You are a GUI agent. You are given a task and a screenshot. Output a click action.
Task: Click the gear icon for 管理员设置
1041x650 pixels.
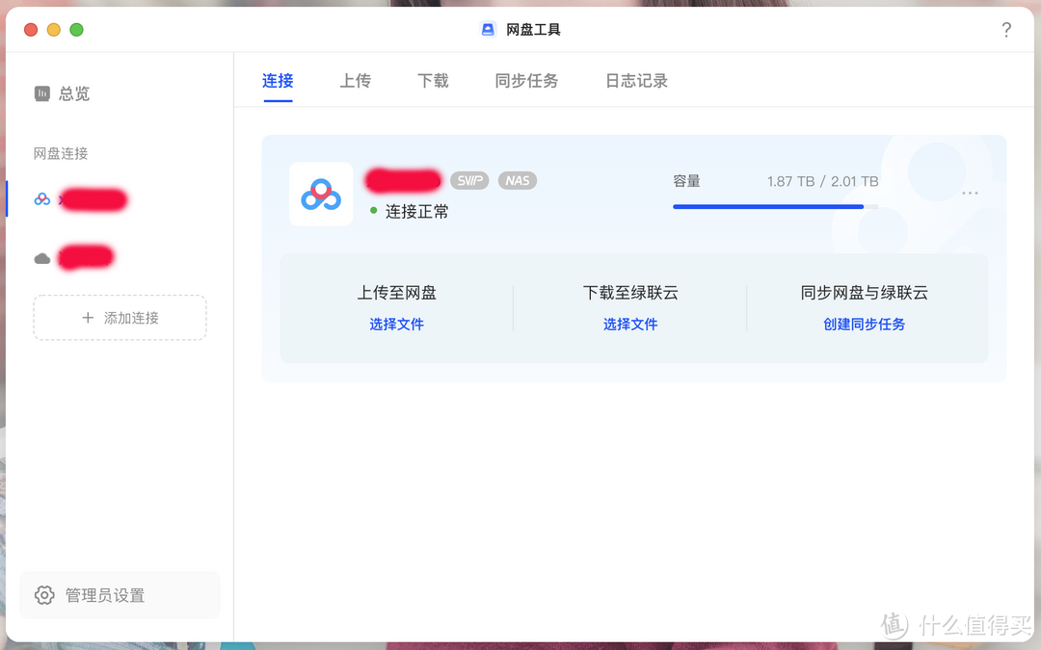pyautogui.click(x=44, y=595)
